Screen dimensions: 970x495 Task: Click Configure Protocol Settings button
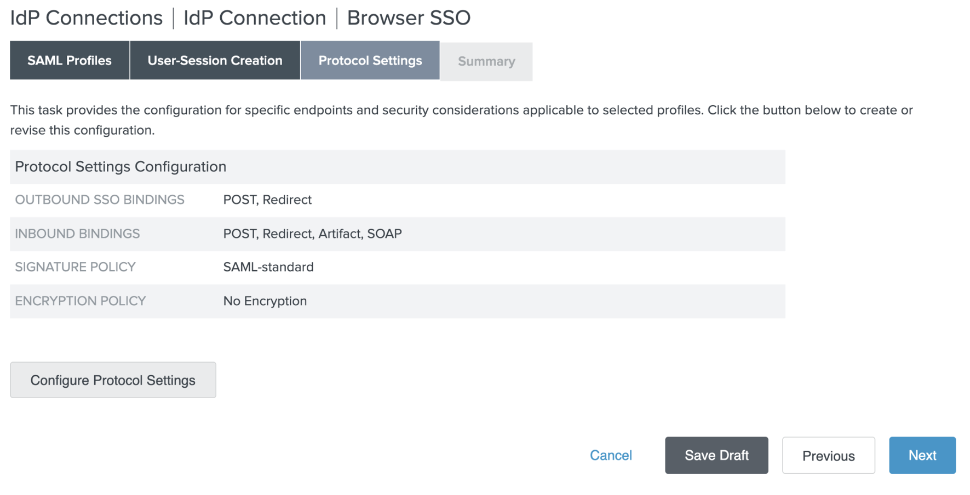pyautogui.click(x=113, y=380)
